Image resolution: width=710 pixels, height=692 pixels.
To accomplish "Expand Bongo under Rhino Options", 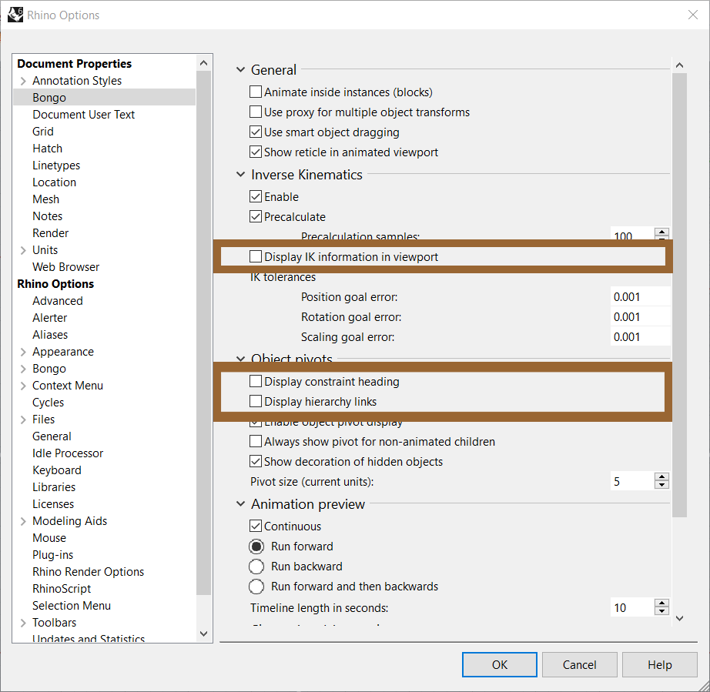I will [23, 369].
